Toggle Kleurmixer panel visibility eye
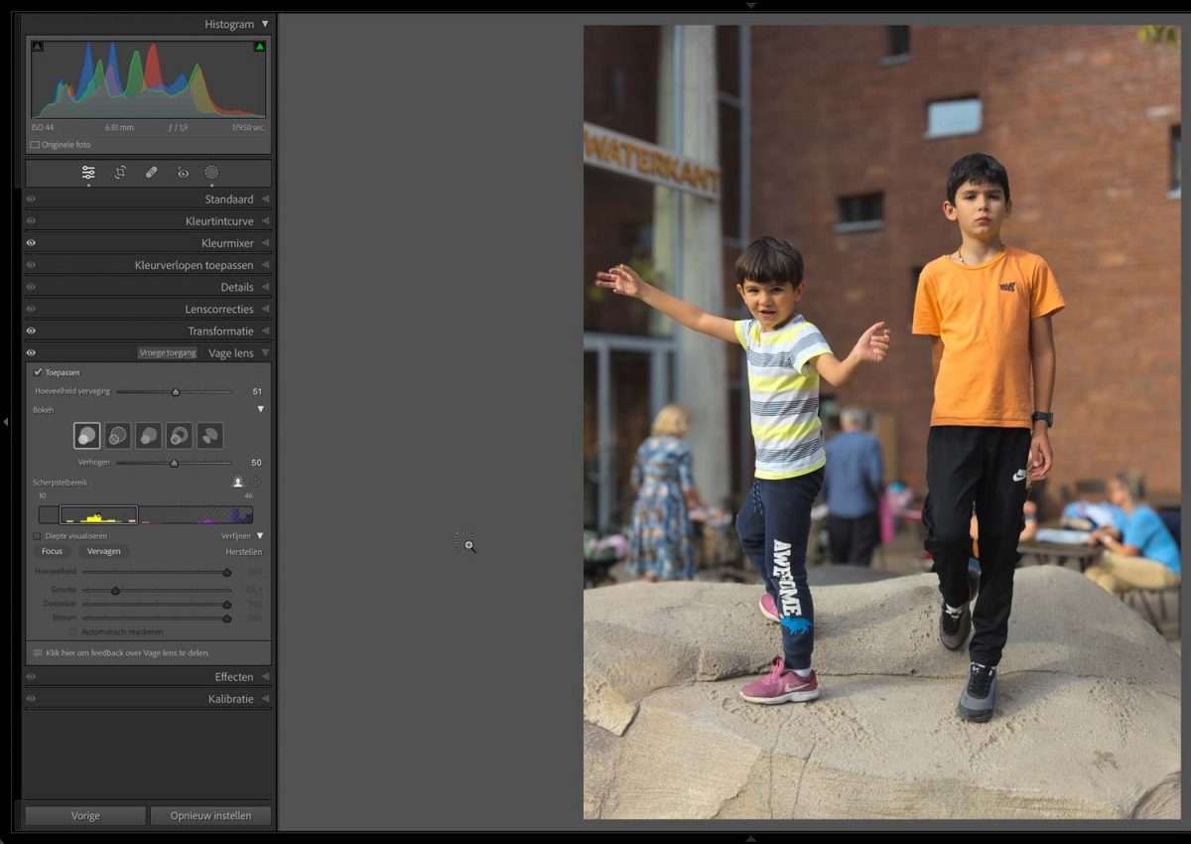Screen dimensions: 1191x844 click(x=31, y=243)
